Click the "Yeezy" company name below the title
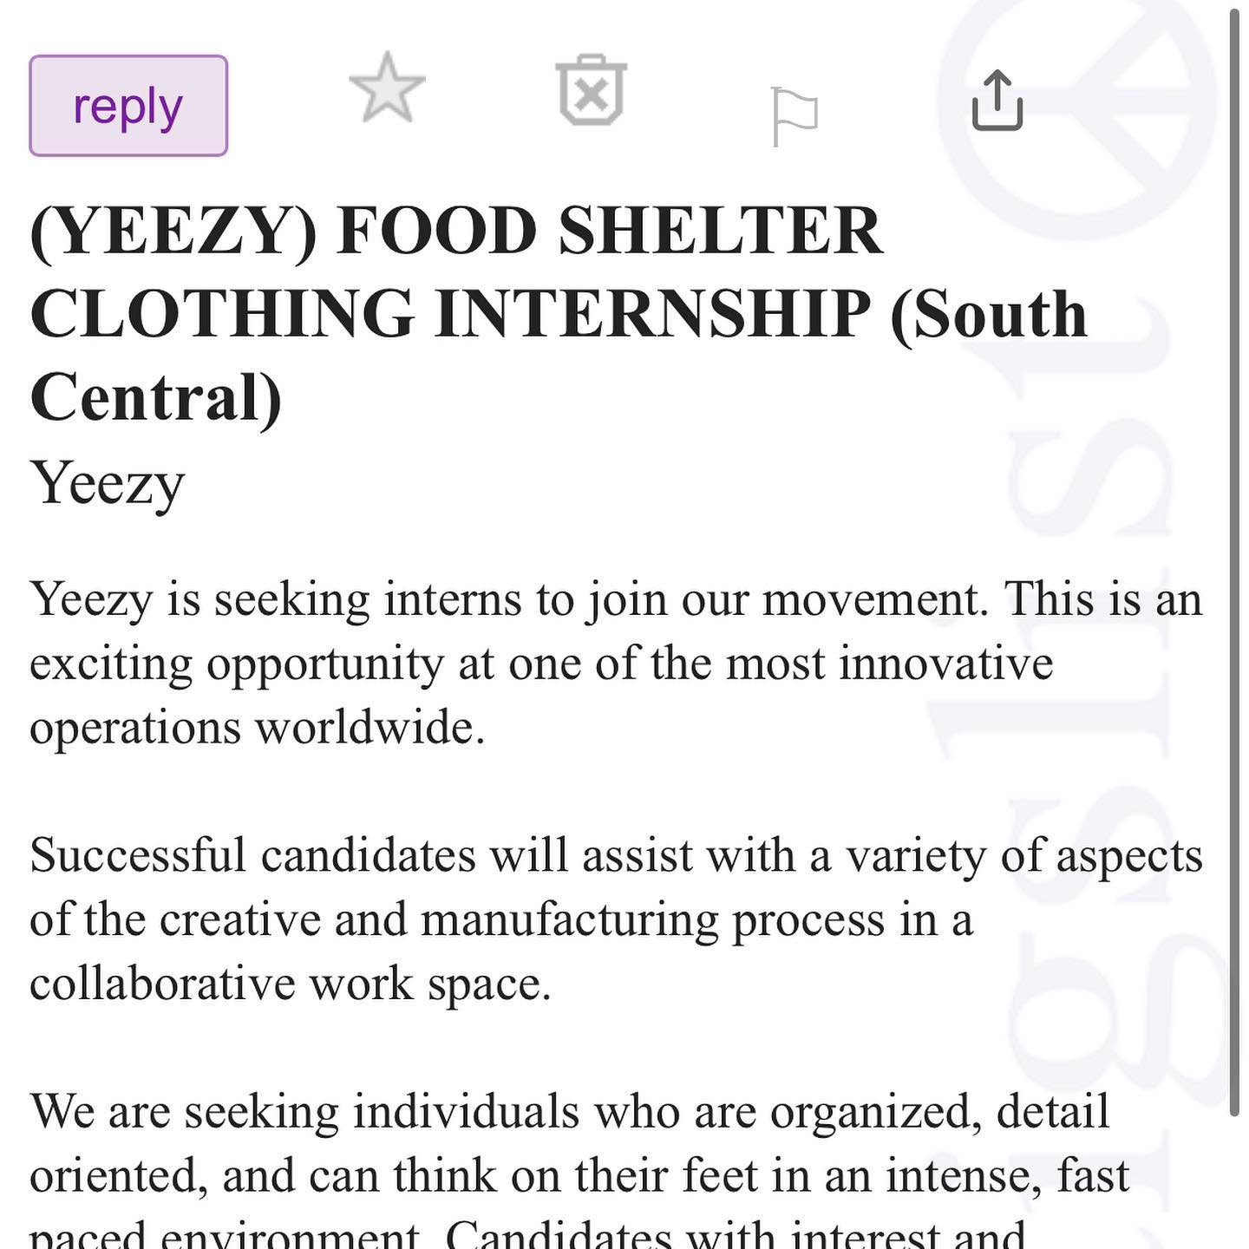This screenshot has width=1249, height=1249. pyautogui.click(x=108, y=484)
